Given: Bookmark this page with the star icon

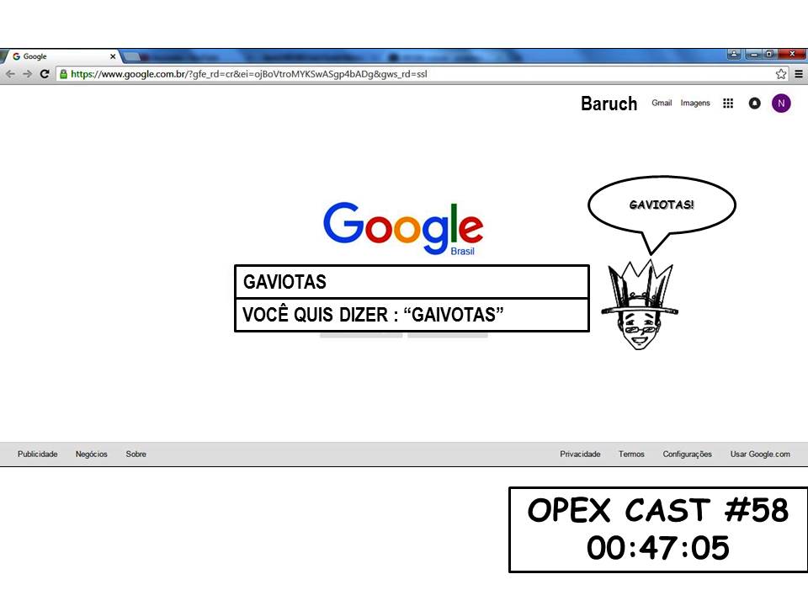Looking at the screenshot, I should pos(781,74).
